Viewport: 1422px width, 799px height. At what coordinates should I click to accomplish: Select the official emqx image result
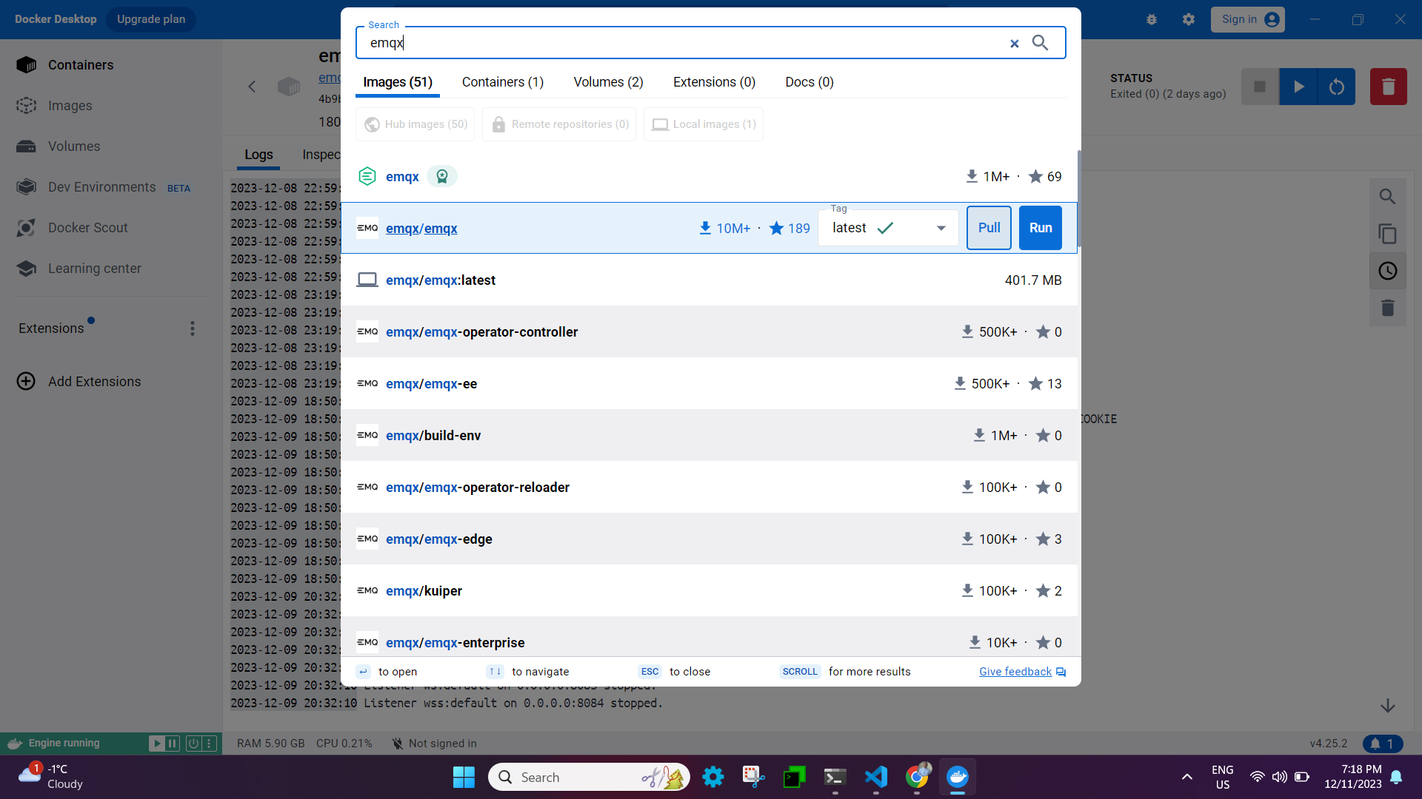click(x=709, y=176)
